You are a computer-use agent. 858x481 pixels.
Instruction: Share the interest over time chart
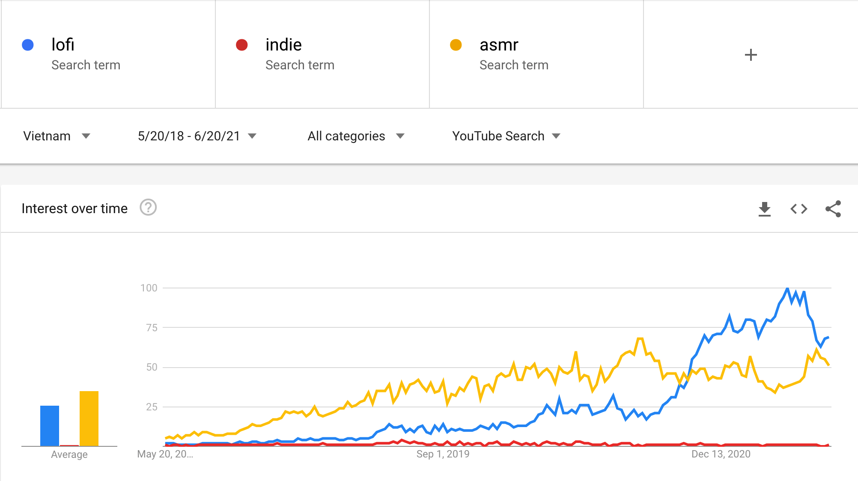(833, 209)
